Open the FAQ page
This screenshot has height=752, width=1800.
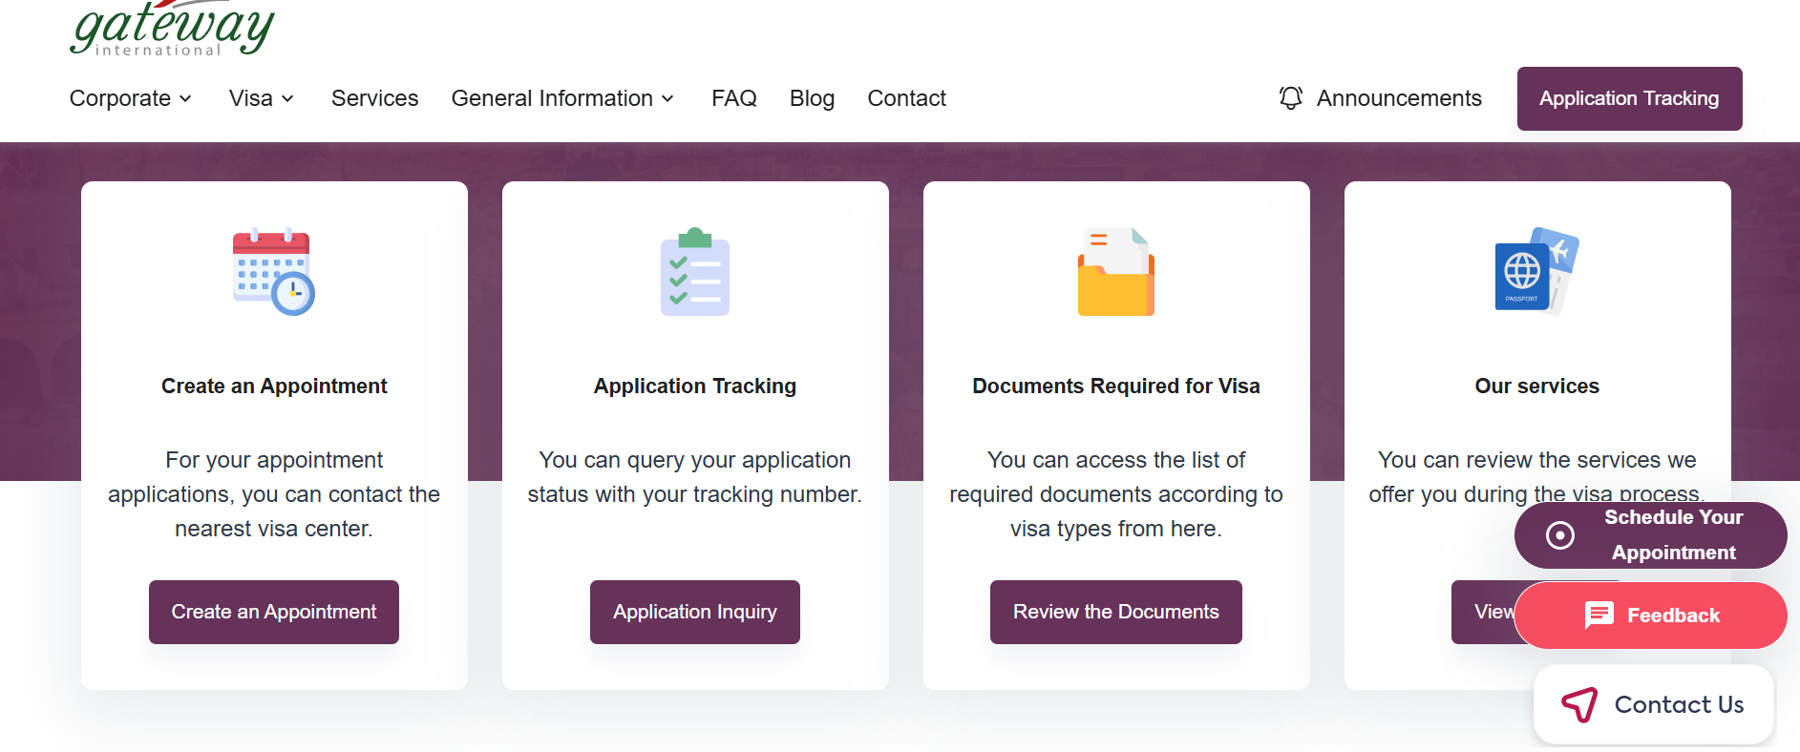[x=733, y=98]
